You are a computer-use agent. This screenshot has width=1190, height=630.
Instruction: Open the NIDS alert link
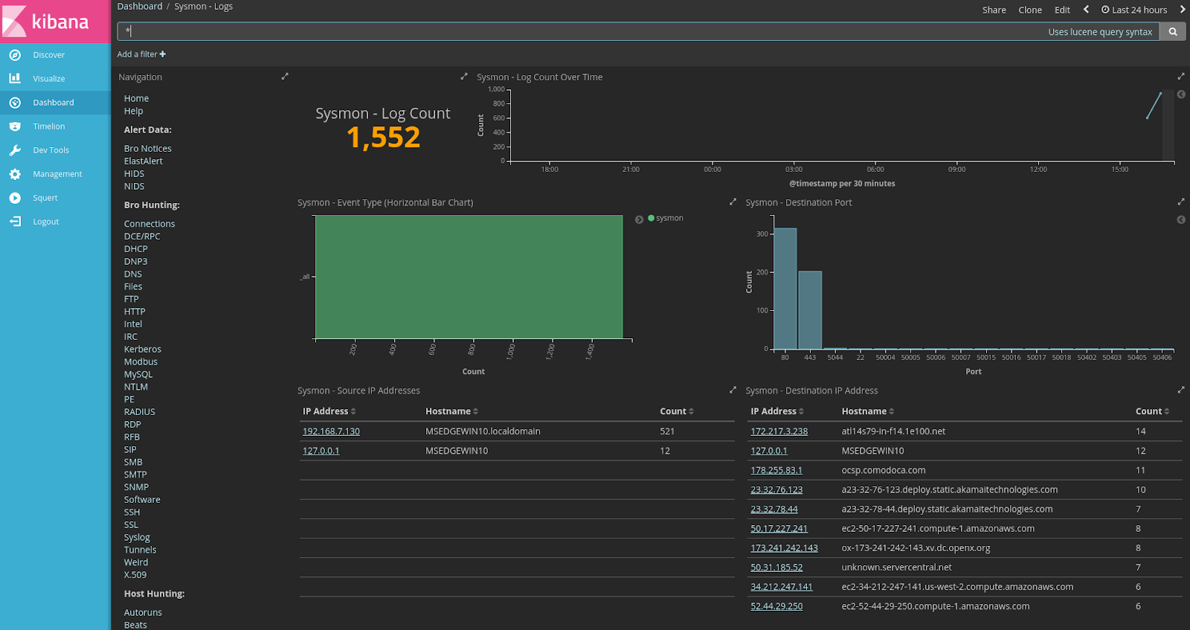[134, 187]
